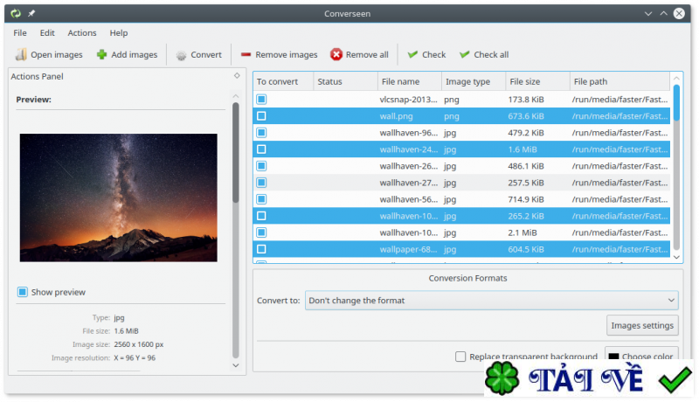
Task: Select the wallpaper-68 file name
Action: point(408,249)
